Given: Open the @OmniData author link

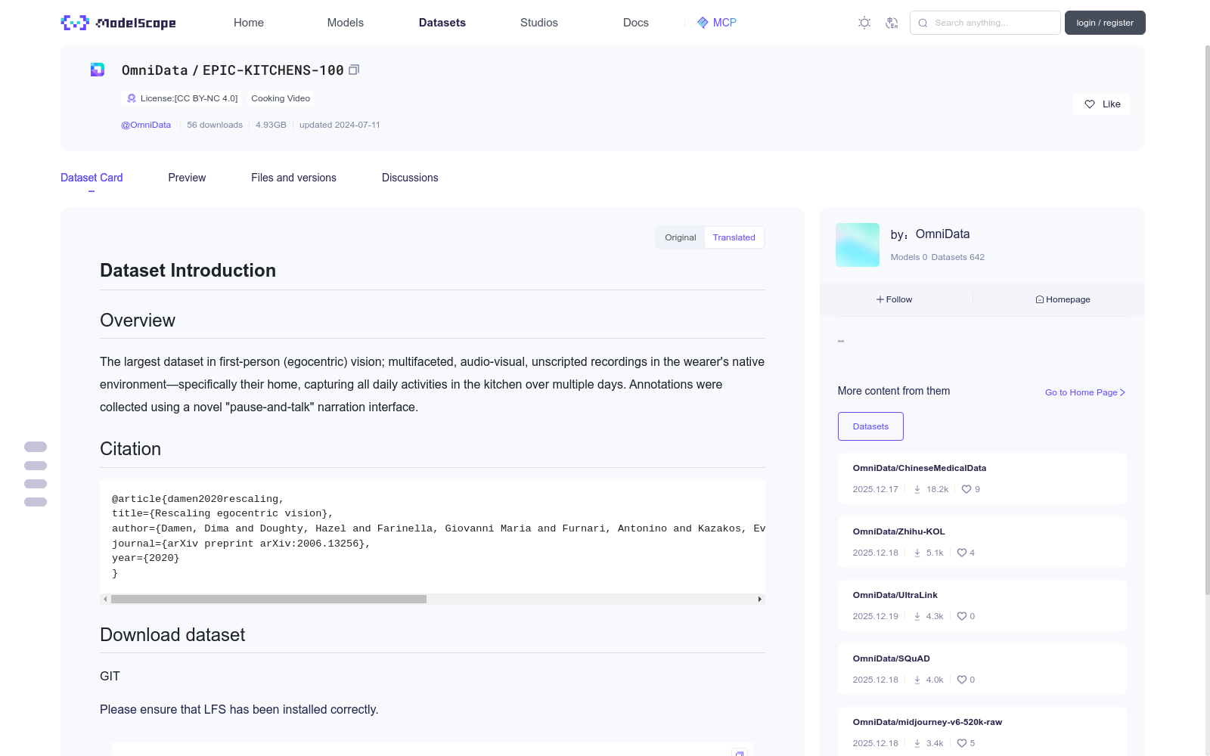Looking at the screenshot, I should click(146, 125).
